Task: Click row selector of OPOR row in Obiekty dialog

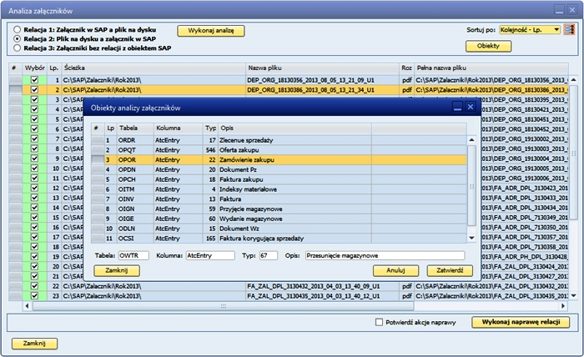Action: [98, 159]
